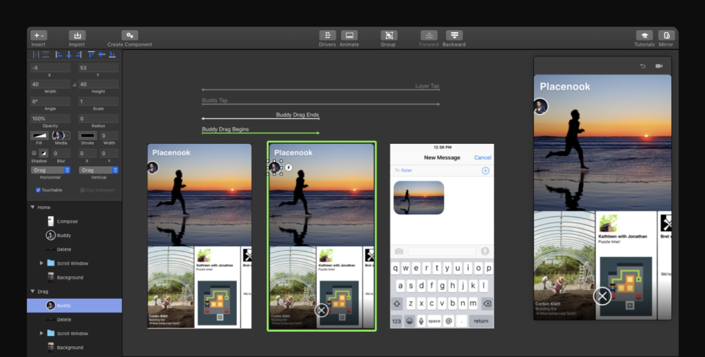Toggle the Touchable checkbox
The width and height of the screenshot is (705, 357).
tap(38, 190)
